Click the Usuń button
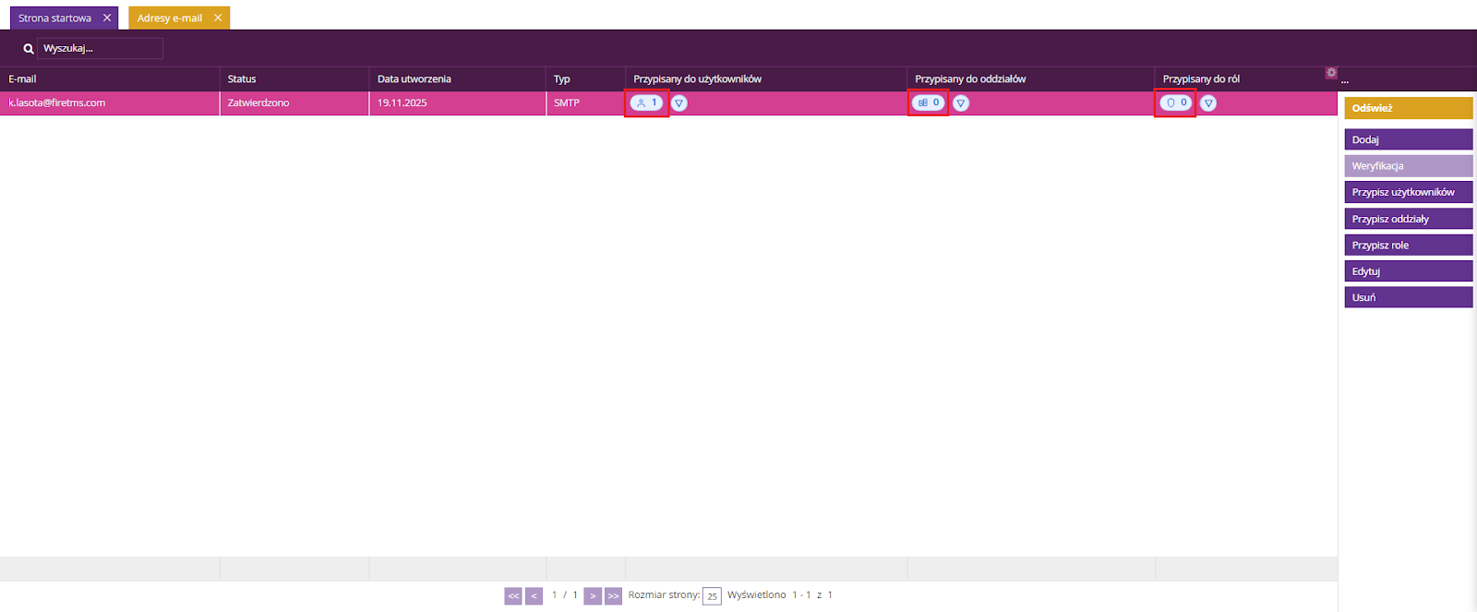 click(x=1409, y=297)
